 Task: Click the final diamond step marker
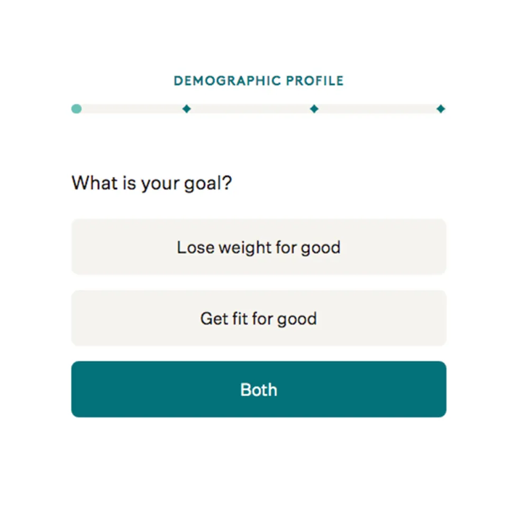tap(441, 109)
